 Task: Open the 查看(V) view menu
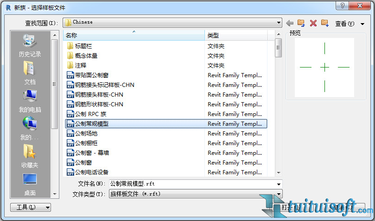[x=344, y=23]
